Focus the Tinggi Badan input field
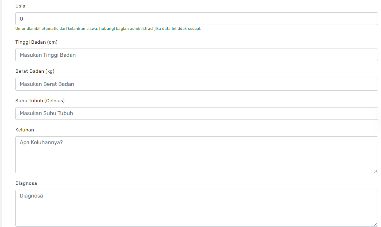381x227 pixels. pyautogui.click(x=196, y=55)
